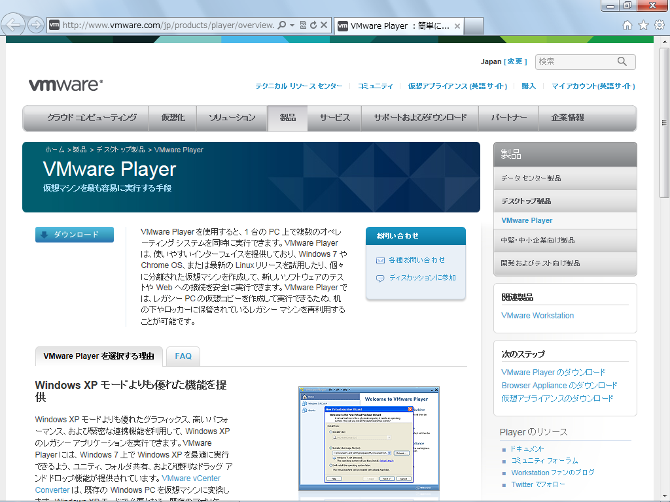This screenshot has height=502, width=670.
Task: Open the ソリューション navigation menu
Action: pyautogui.click(x=232, y=118)
